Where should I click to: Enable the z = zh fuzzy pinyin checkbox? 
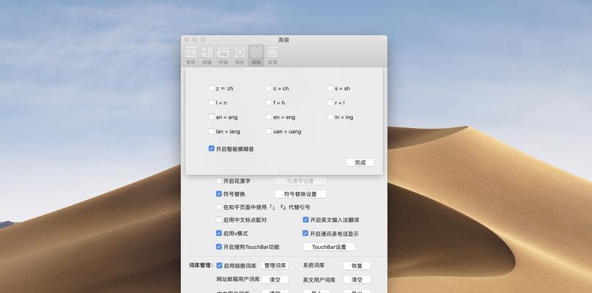pyautogui.click(x=212, y=88)
